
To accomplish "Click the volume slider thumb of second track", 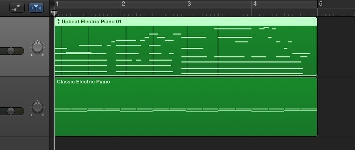I will (x=11, y=111).
